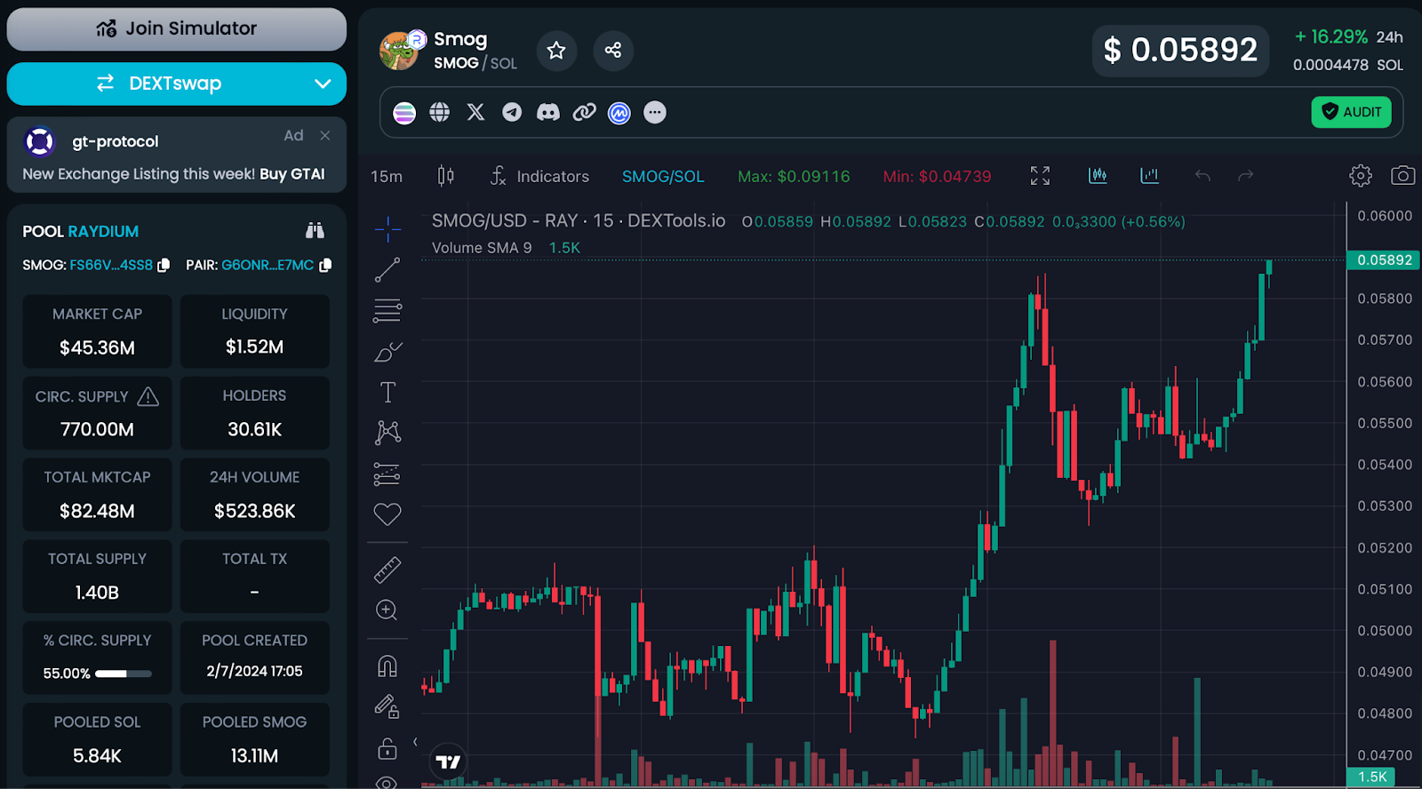
Task: Click the Volume SMA 9 indicator label
Action: (x=482, y=248)
